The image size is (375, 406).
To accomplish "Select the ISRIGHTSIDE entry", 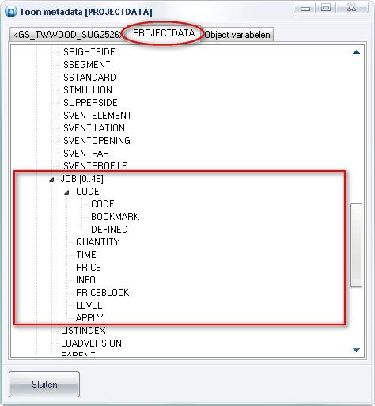I will tap(88, 52).
